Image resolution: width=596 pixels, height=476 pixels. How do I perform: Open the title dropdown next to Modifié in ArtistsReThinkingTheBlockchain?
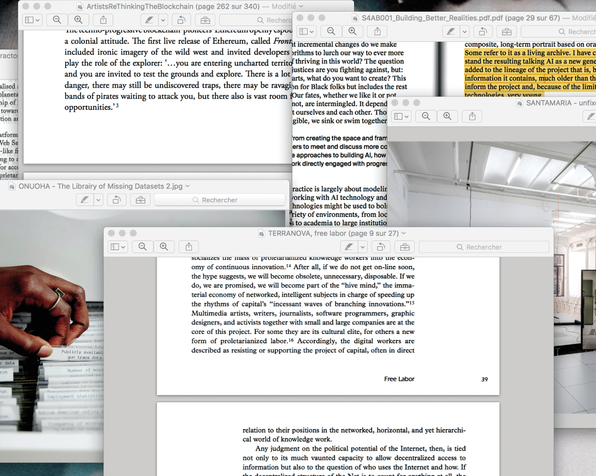[x=301, y=7]
